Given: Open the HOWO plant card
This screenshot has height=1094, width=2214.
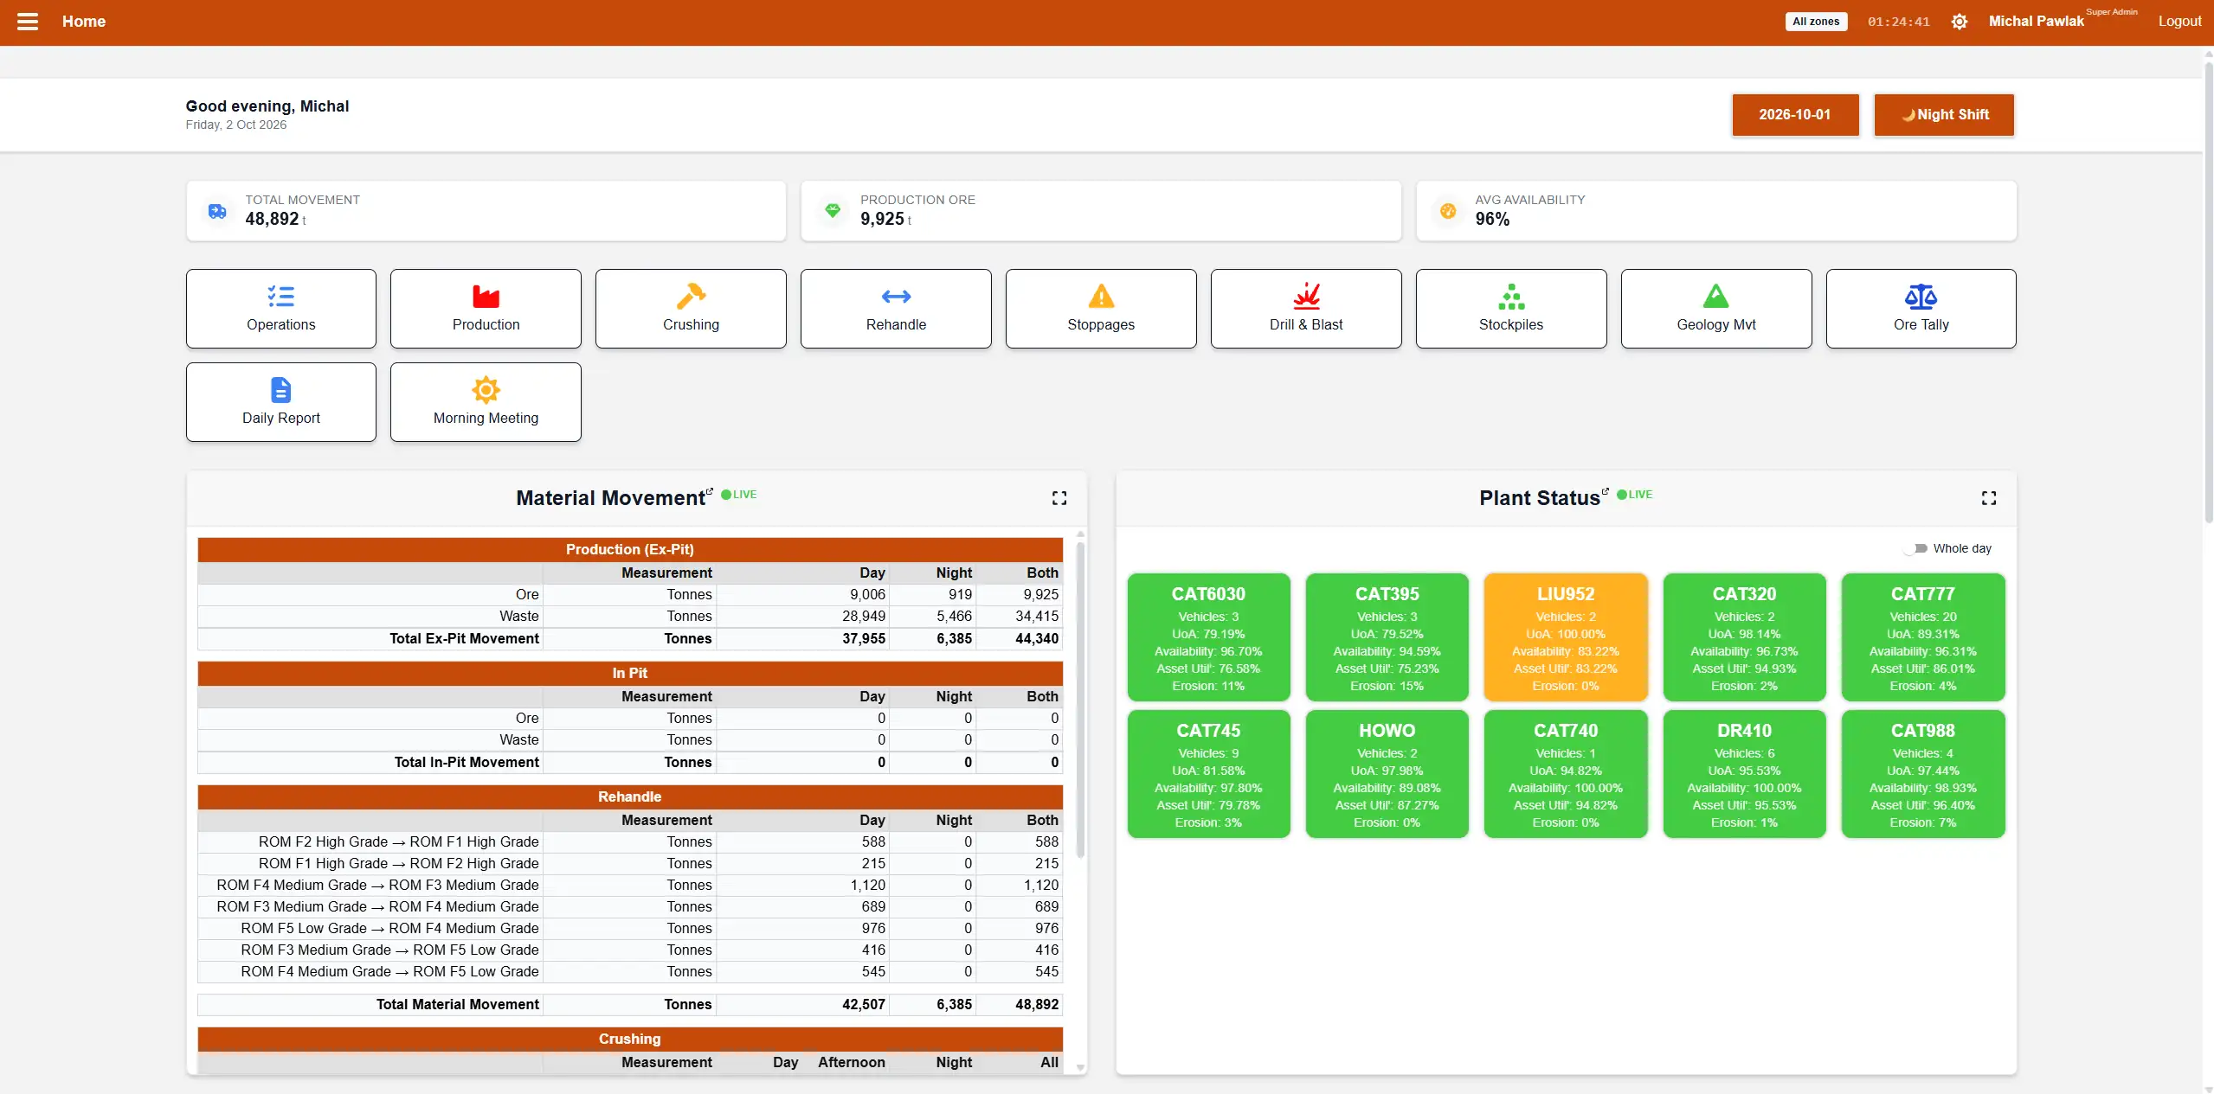Looking at the screenshot, I should [x=1387, y=774].
